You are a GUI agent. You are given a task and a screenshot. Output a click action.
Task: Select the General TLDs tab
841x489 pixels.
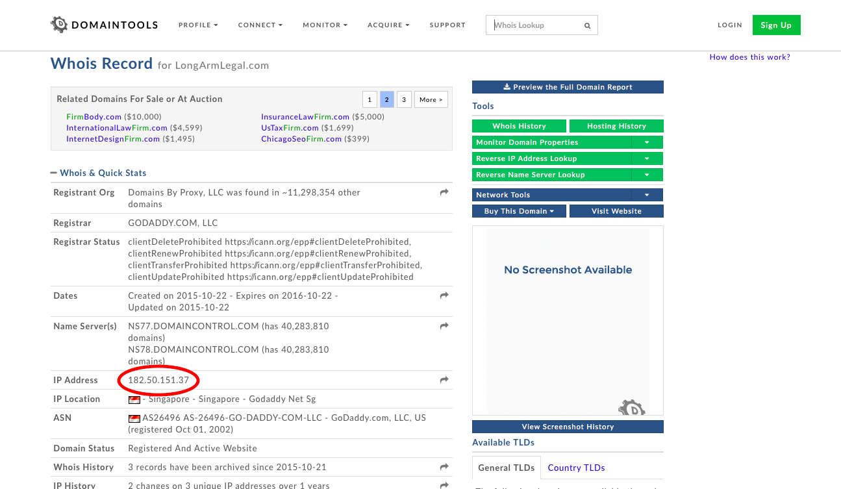coord(507,468)
